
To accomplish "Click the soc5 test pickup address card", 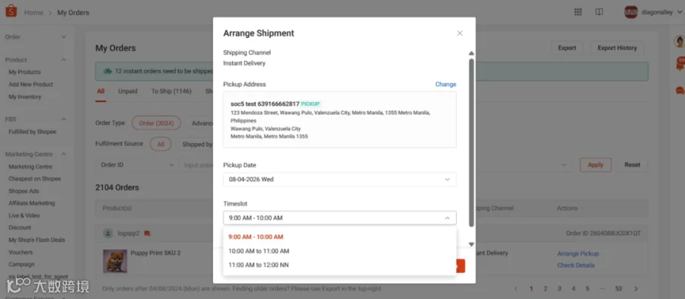I will pos(339,119).
